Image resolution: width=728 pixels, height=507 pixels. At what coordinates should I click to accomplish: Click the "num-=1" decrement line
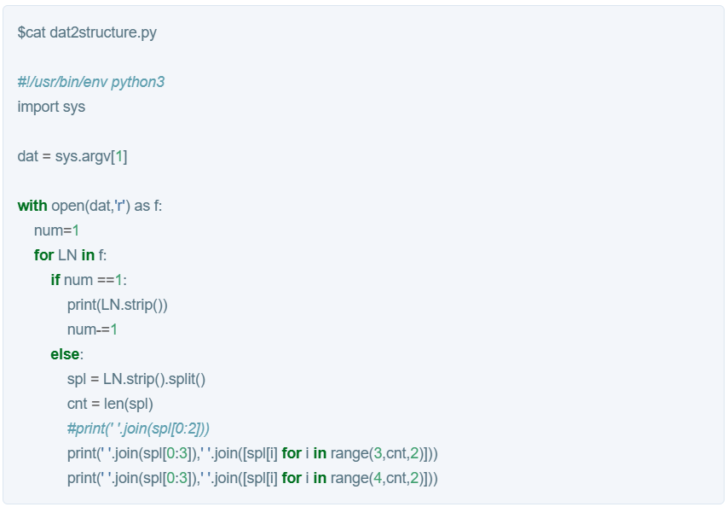click(x=92, y=329)
